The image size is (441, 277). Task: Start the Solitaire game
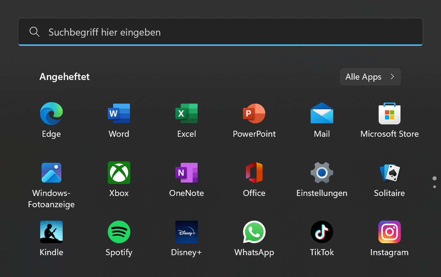(390, 173)
